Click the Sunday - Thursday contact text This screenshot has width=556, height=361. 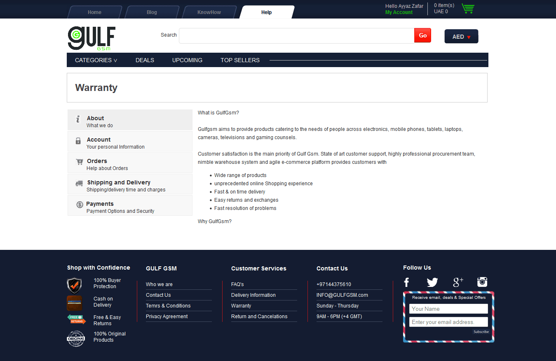[x=338, y=306]
